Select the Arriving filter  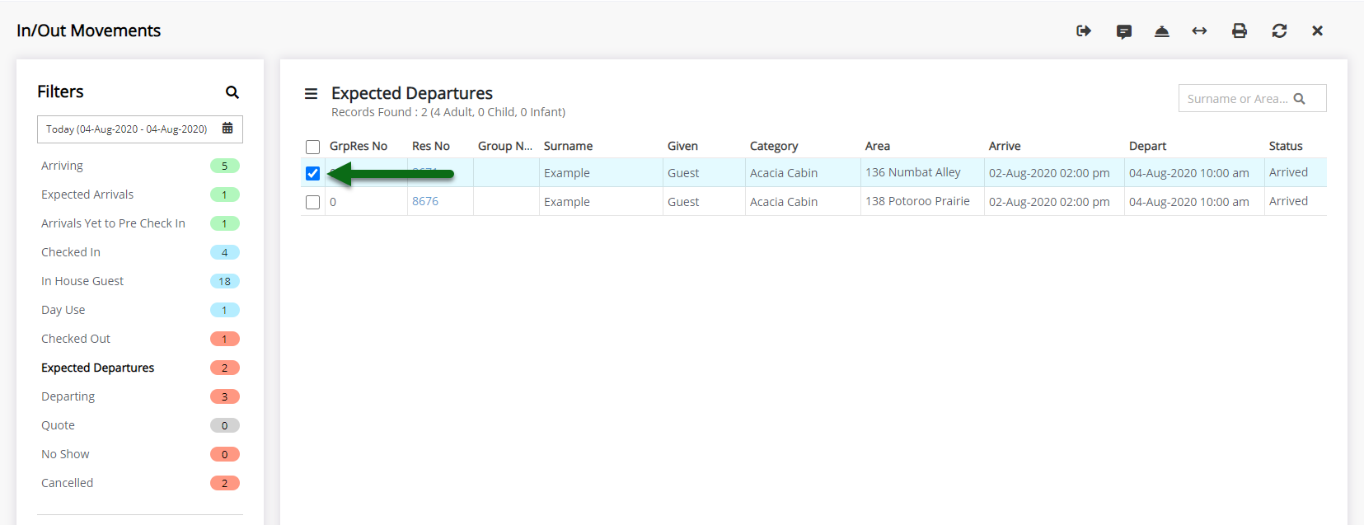pos(62,166)
